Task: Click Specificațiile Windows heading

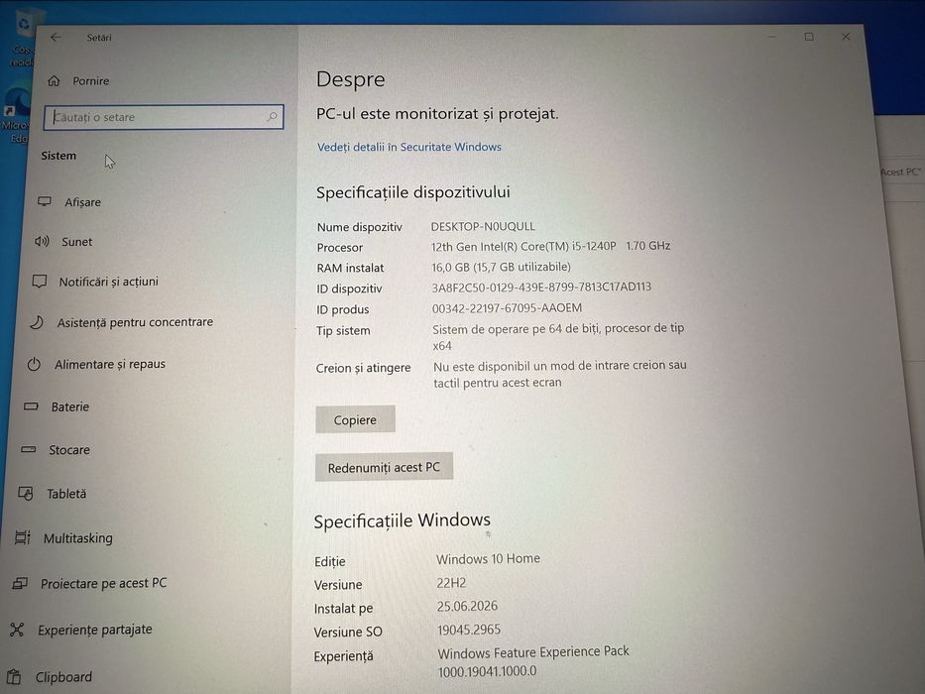Action: (x=403, y=521)
